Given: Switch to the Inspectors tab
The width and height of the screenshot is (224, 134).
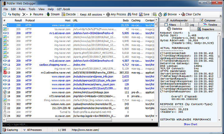Looking at the screenshot, I should point(206,29).
